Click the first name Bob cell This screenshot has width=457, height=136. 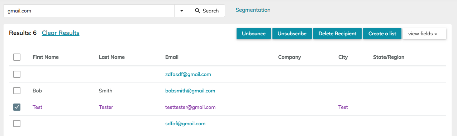37,91
